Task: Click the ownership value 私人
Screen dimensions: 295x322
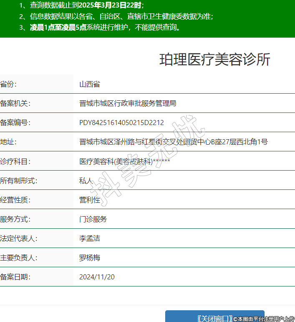Action: coord(86,181)
